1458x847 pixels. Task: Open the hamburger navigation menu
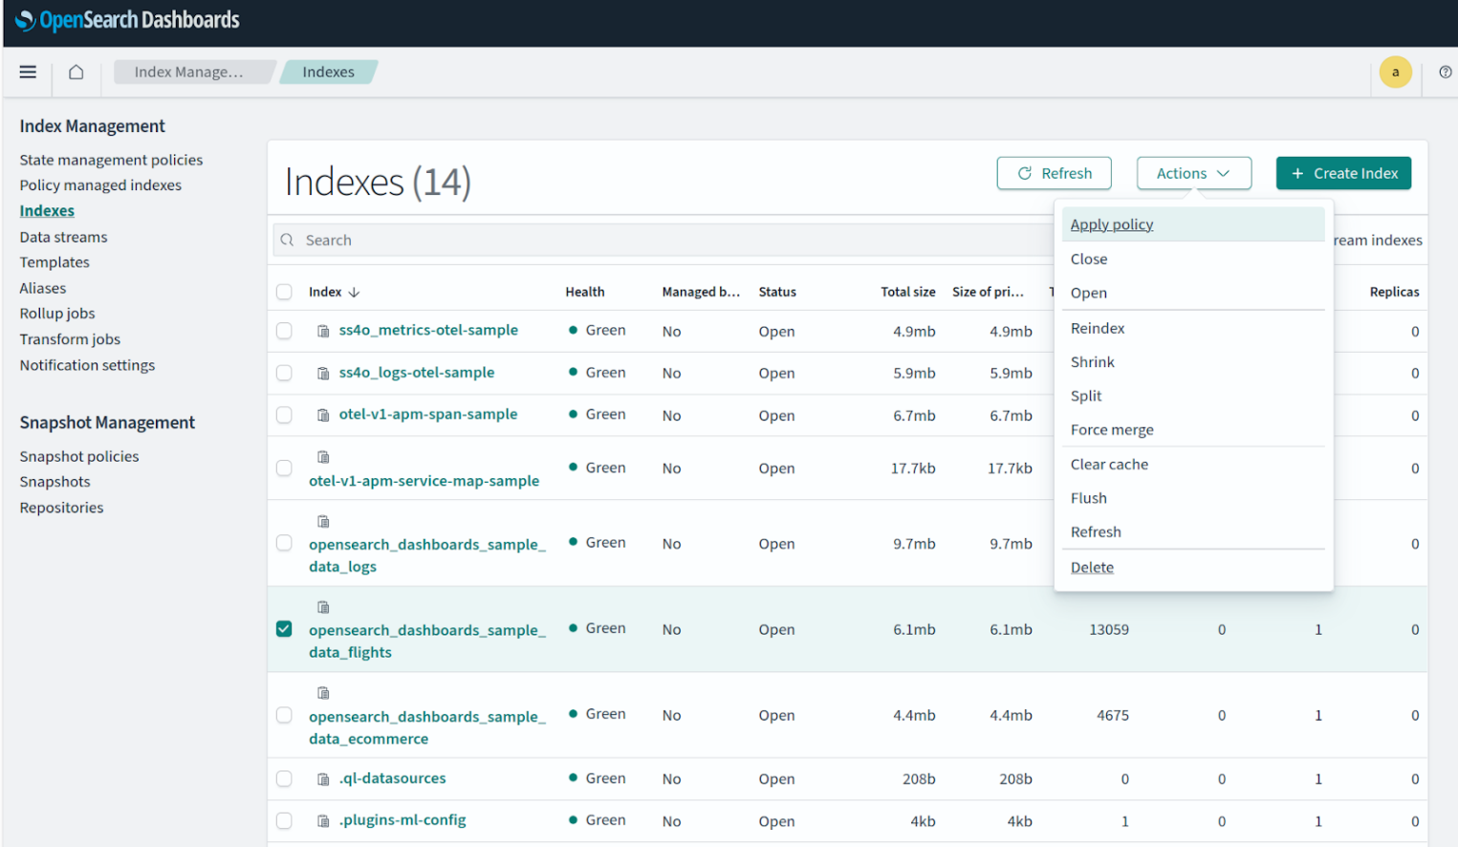[x=28, y=72]
